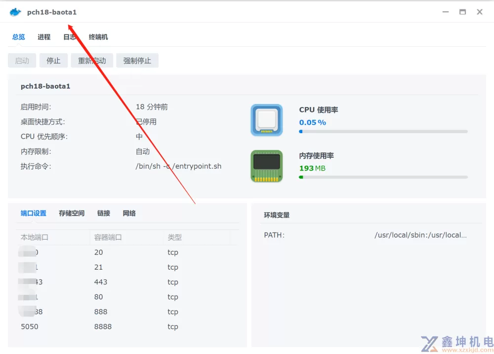Select the row with container port 8888
The height and width of the screenshot is (354, 494).
(127, 327)
